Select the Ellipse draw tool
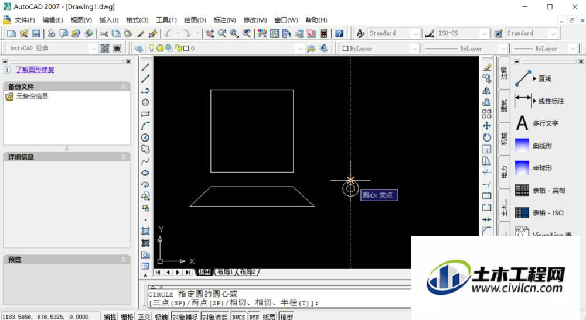The height and width of the screenshot is (320, 586). tap(145, 173)
